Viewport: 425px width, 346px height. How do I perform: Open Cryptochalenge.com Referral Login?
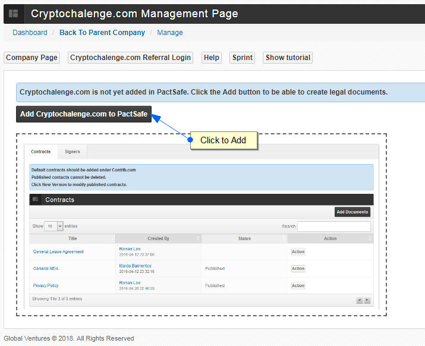coord(130,58)
